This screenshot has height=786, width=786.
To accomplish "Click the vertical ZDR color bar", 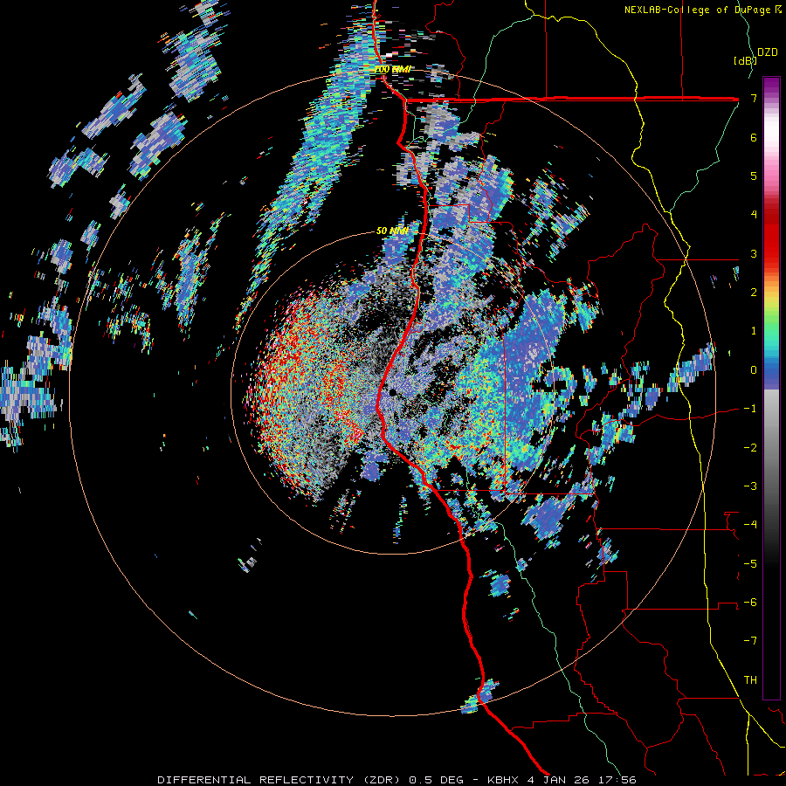I will [771, 388].
